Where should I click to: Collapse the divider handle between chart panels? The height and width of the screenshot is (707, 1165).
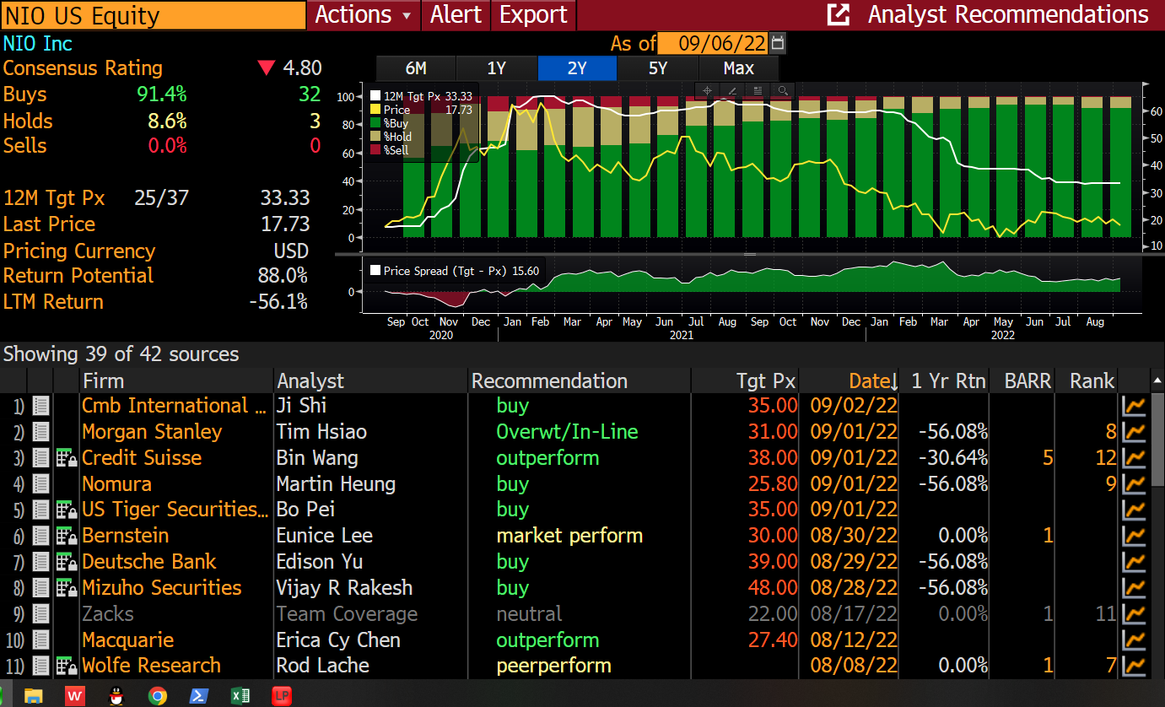click(750, 252)
